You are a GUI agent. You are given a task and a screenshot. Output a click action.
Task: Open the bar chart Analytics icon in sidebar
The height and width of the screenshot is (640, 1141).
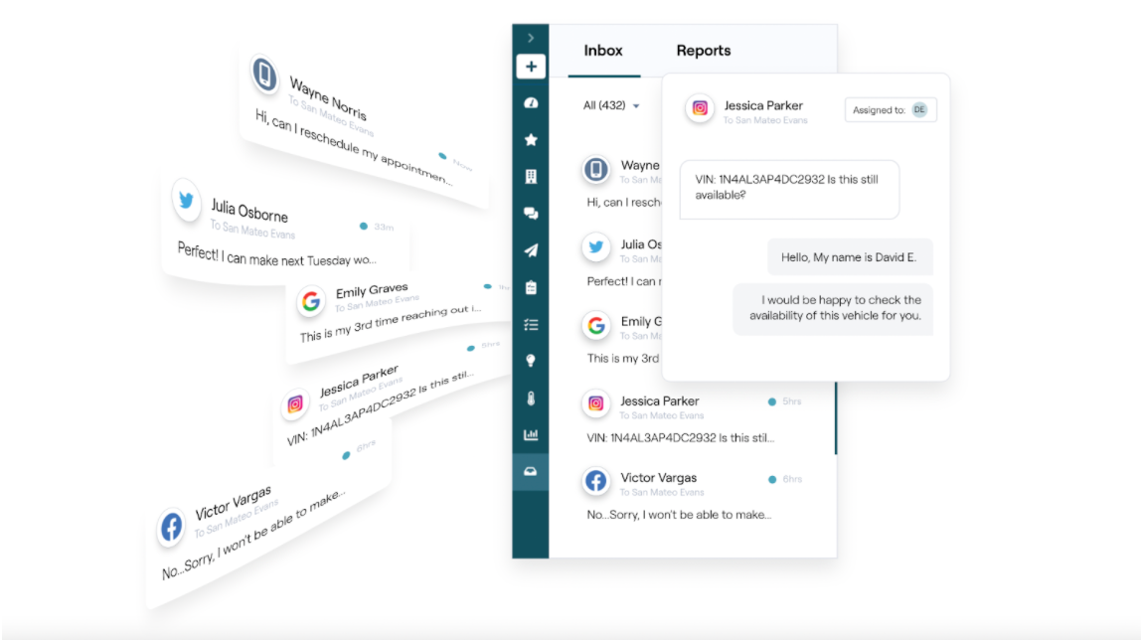click(x=531, y=434)
